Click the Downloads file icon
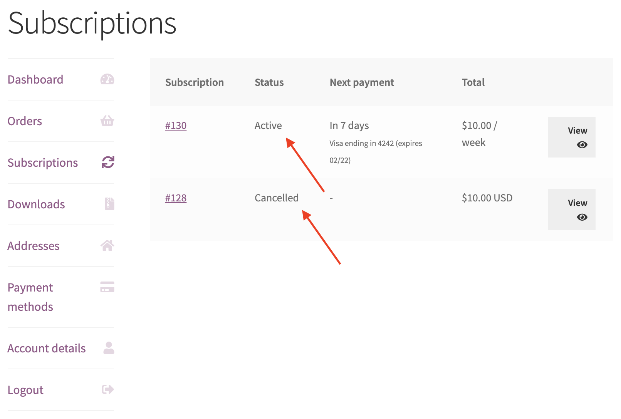Viewport: 621px width, 419px height. click(x=109, y=204)
